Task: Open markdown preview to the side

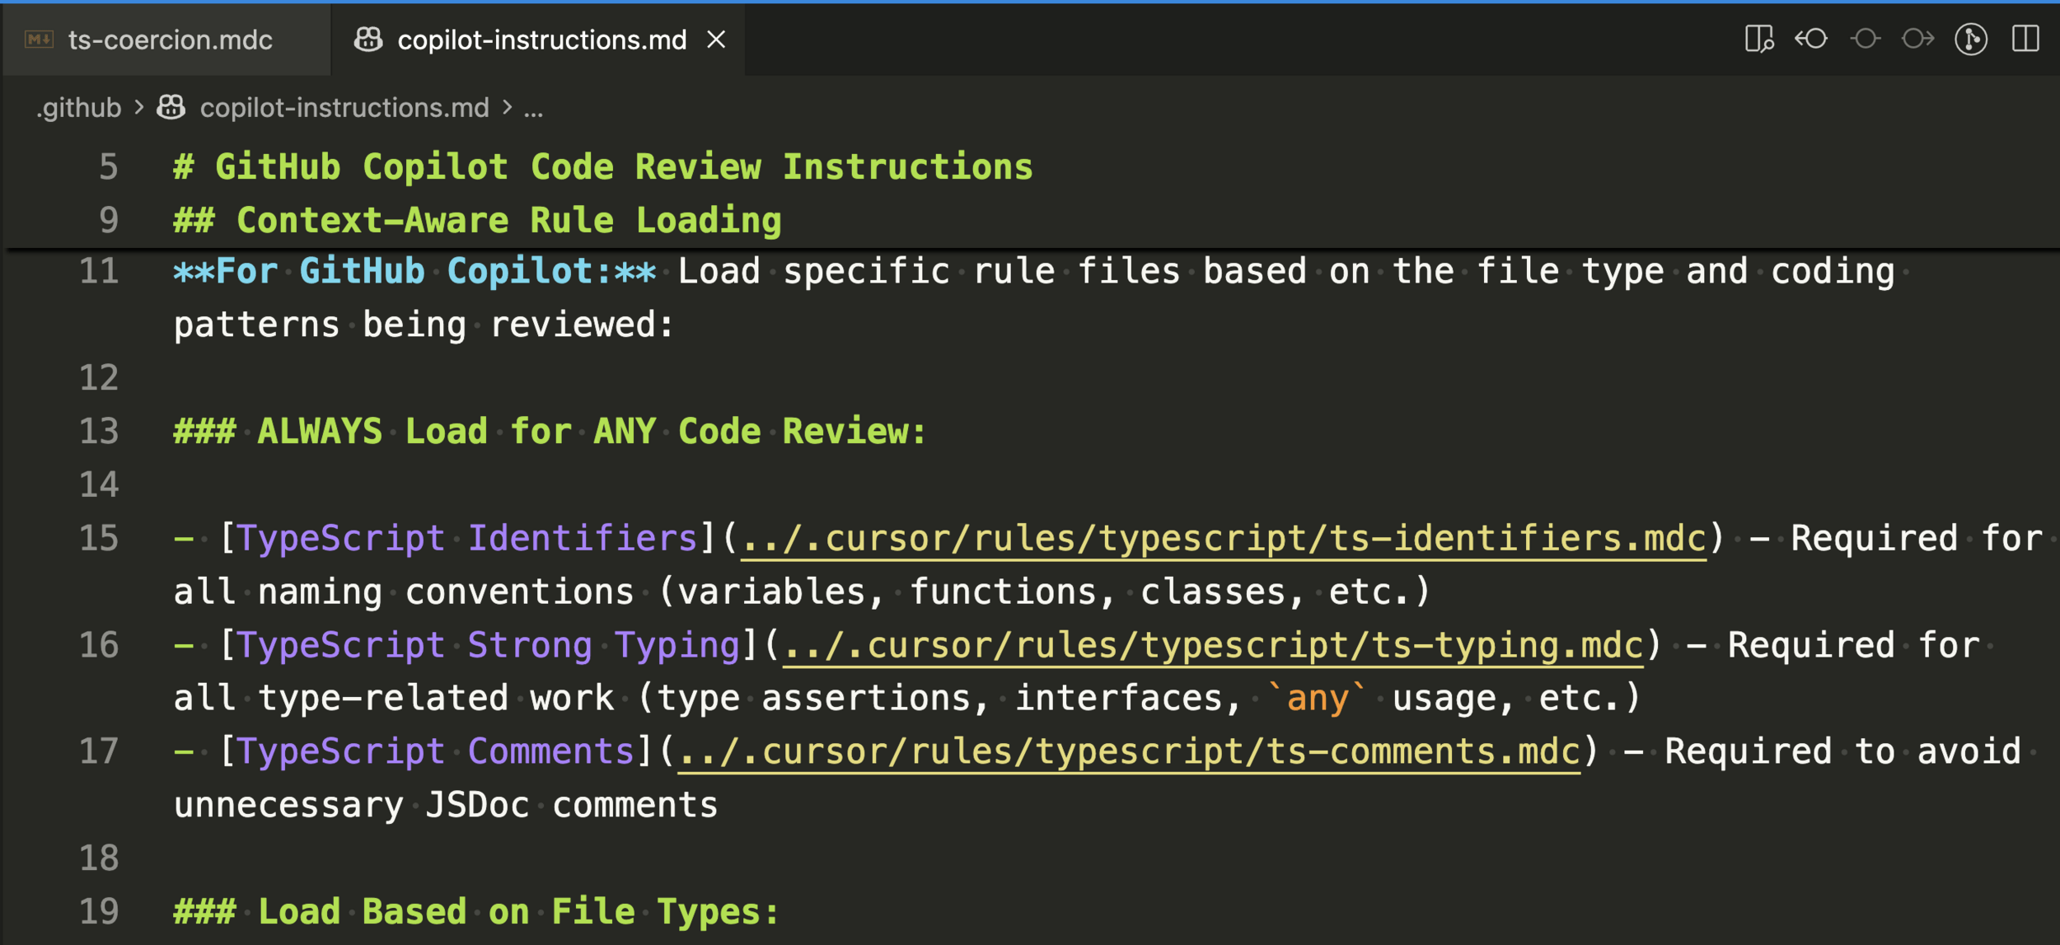Action: pos(1758,39)
